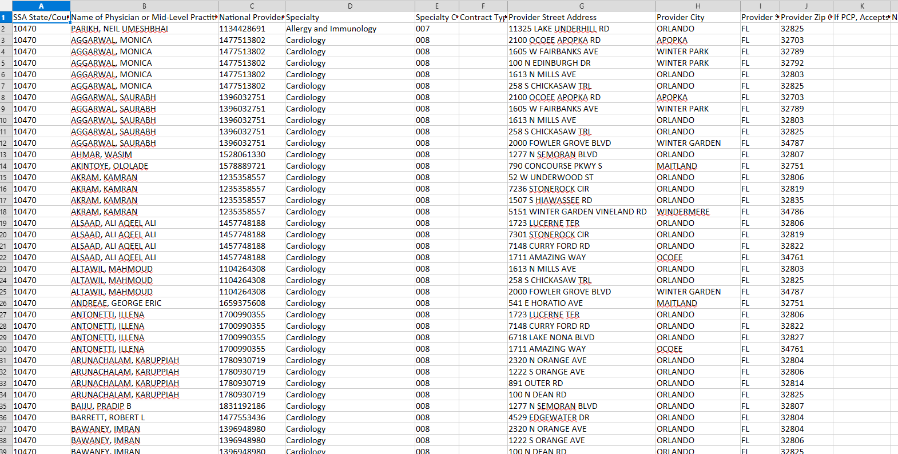This screenshot has width=898, height=454.
Task: Select column G header
Action: 582,6
